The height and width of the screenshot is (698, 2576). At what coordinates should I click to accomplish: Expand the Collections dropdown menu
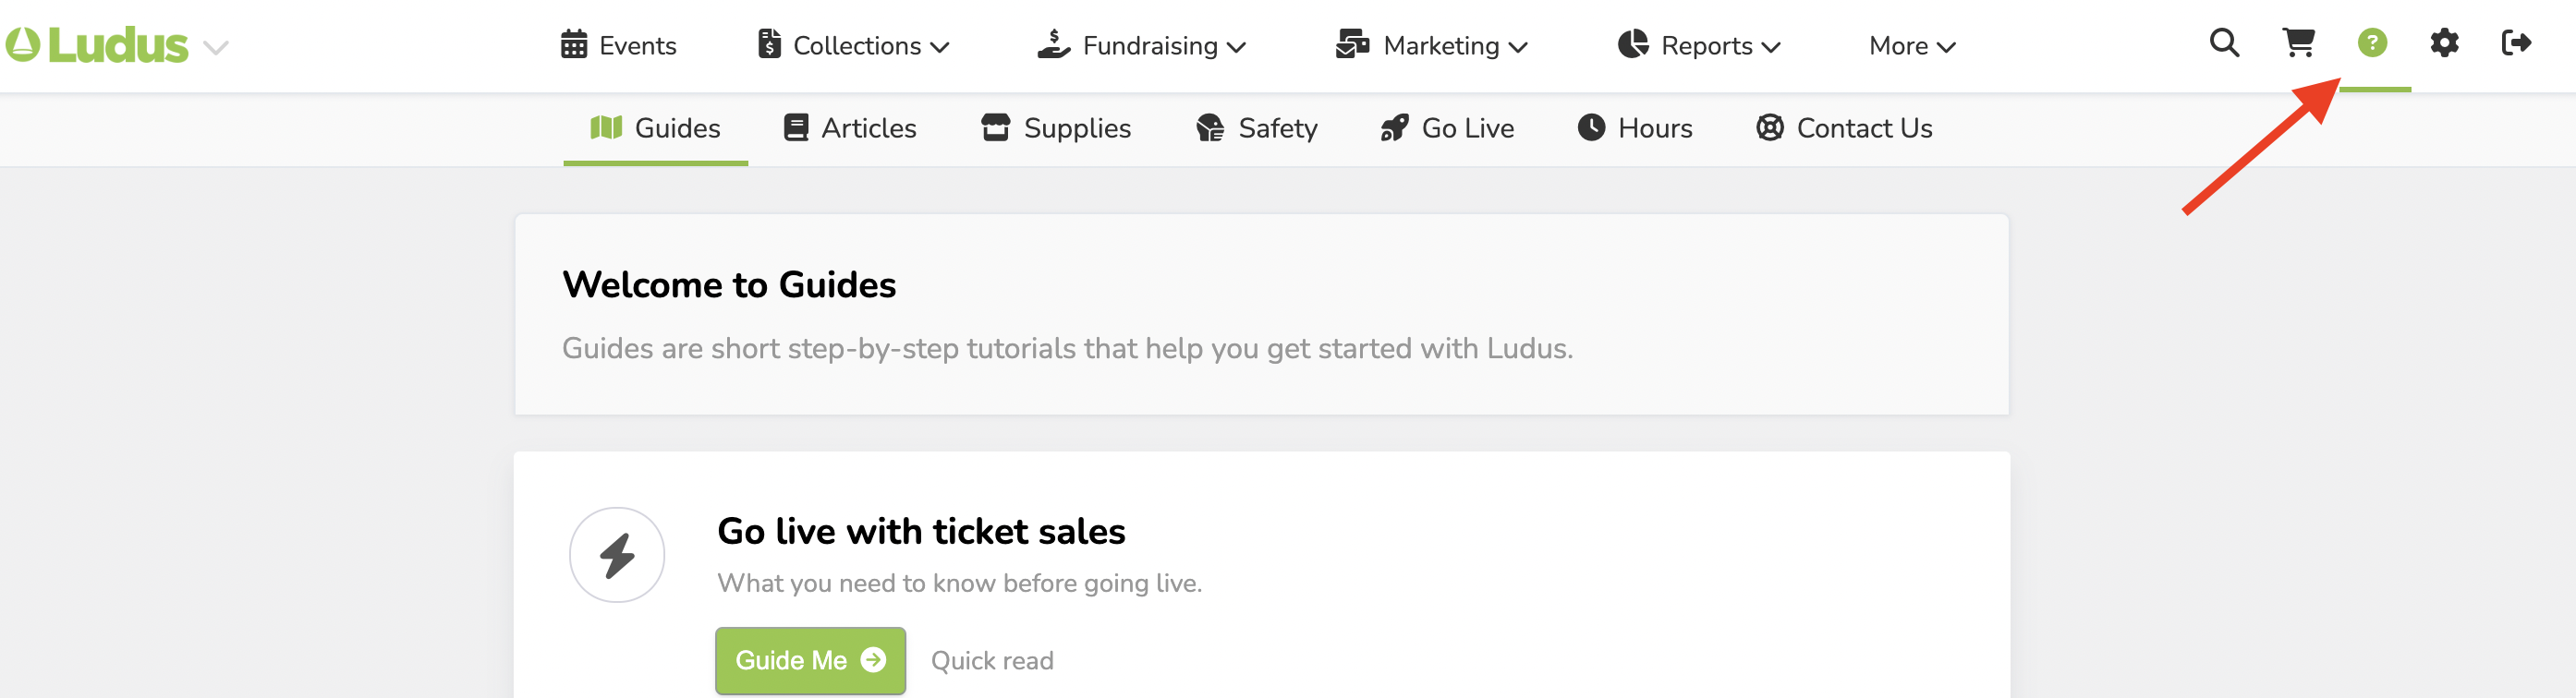[854, 46]
